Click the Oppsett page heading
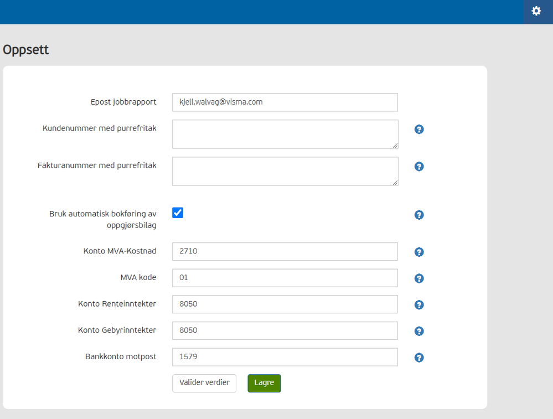 (26, 50)
